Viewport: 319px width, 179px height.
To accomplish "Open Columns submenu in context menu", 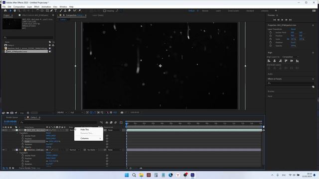I will click(x=89, y=138).
